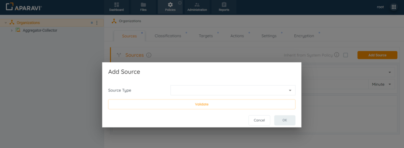The width and height of the screenshot is (404, 148).
Task: Select the Policies gear icon
Action: [170, 5]
